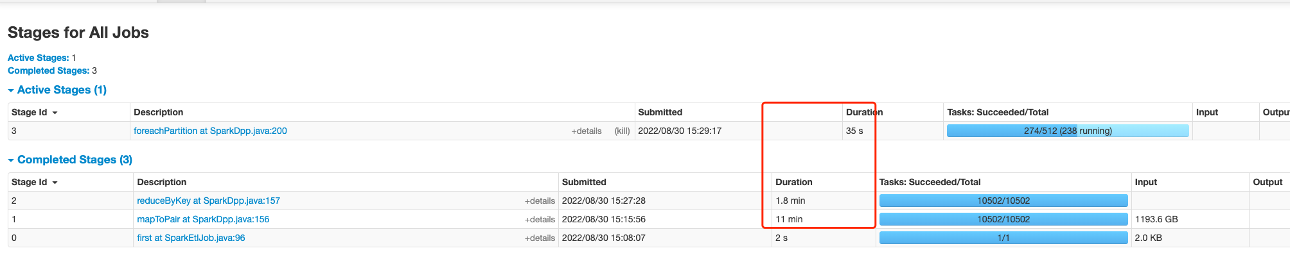The image size is (1290, 280).
Task: Click the Active Stages: summary link
Action: tap(38, 58)
